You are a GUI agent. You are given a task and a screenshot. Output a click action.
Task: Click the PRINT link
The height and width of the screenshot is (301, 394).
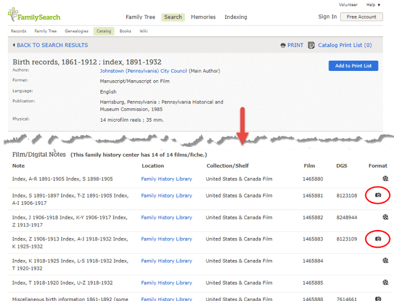[295, 45]
